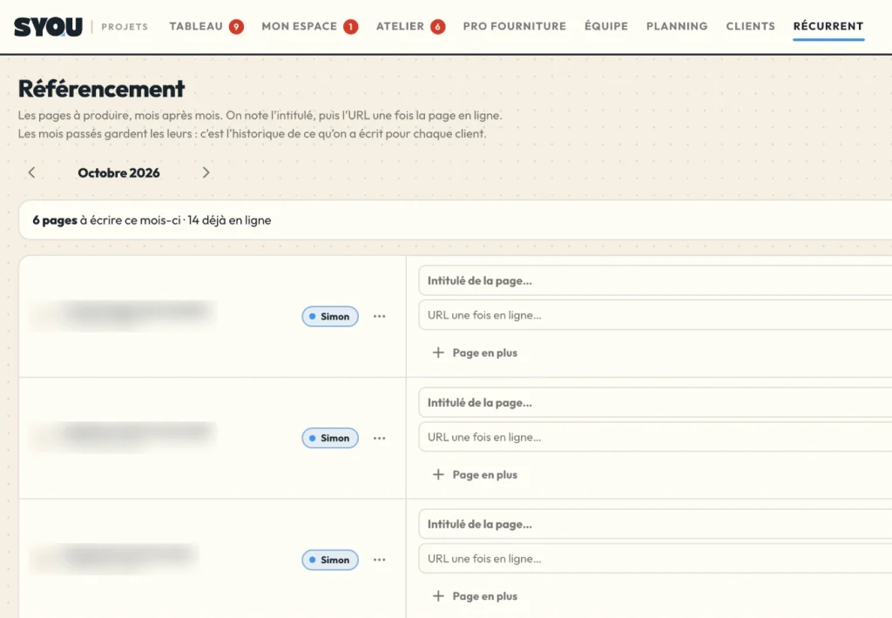The image size is (892, 618).
Task: Open the Planning tab
Action: pyautogui.click(x=676, y=26)
